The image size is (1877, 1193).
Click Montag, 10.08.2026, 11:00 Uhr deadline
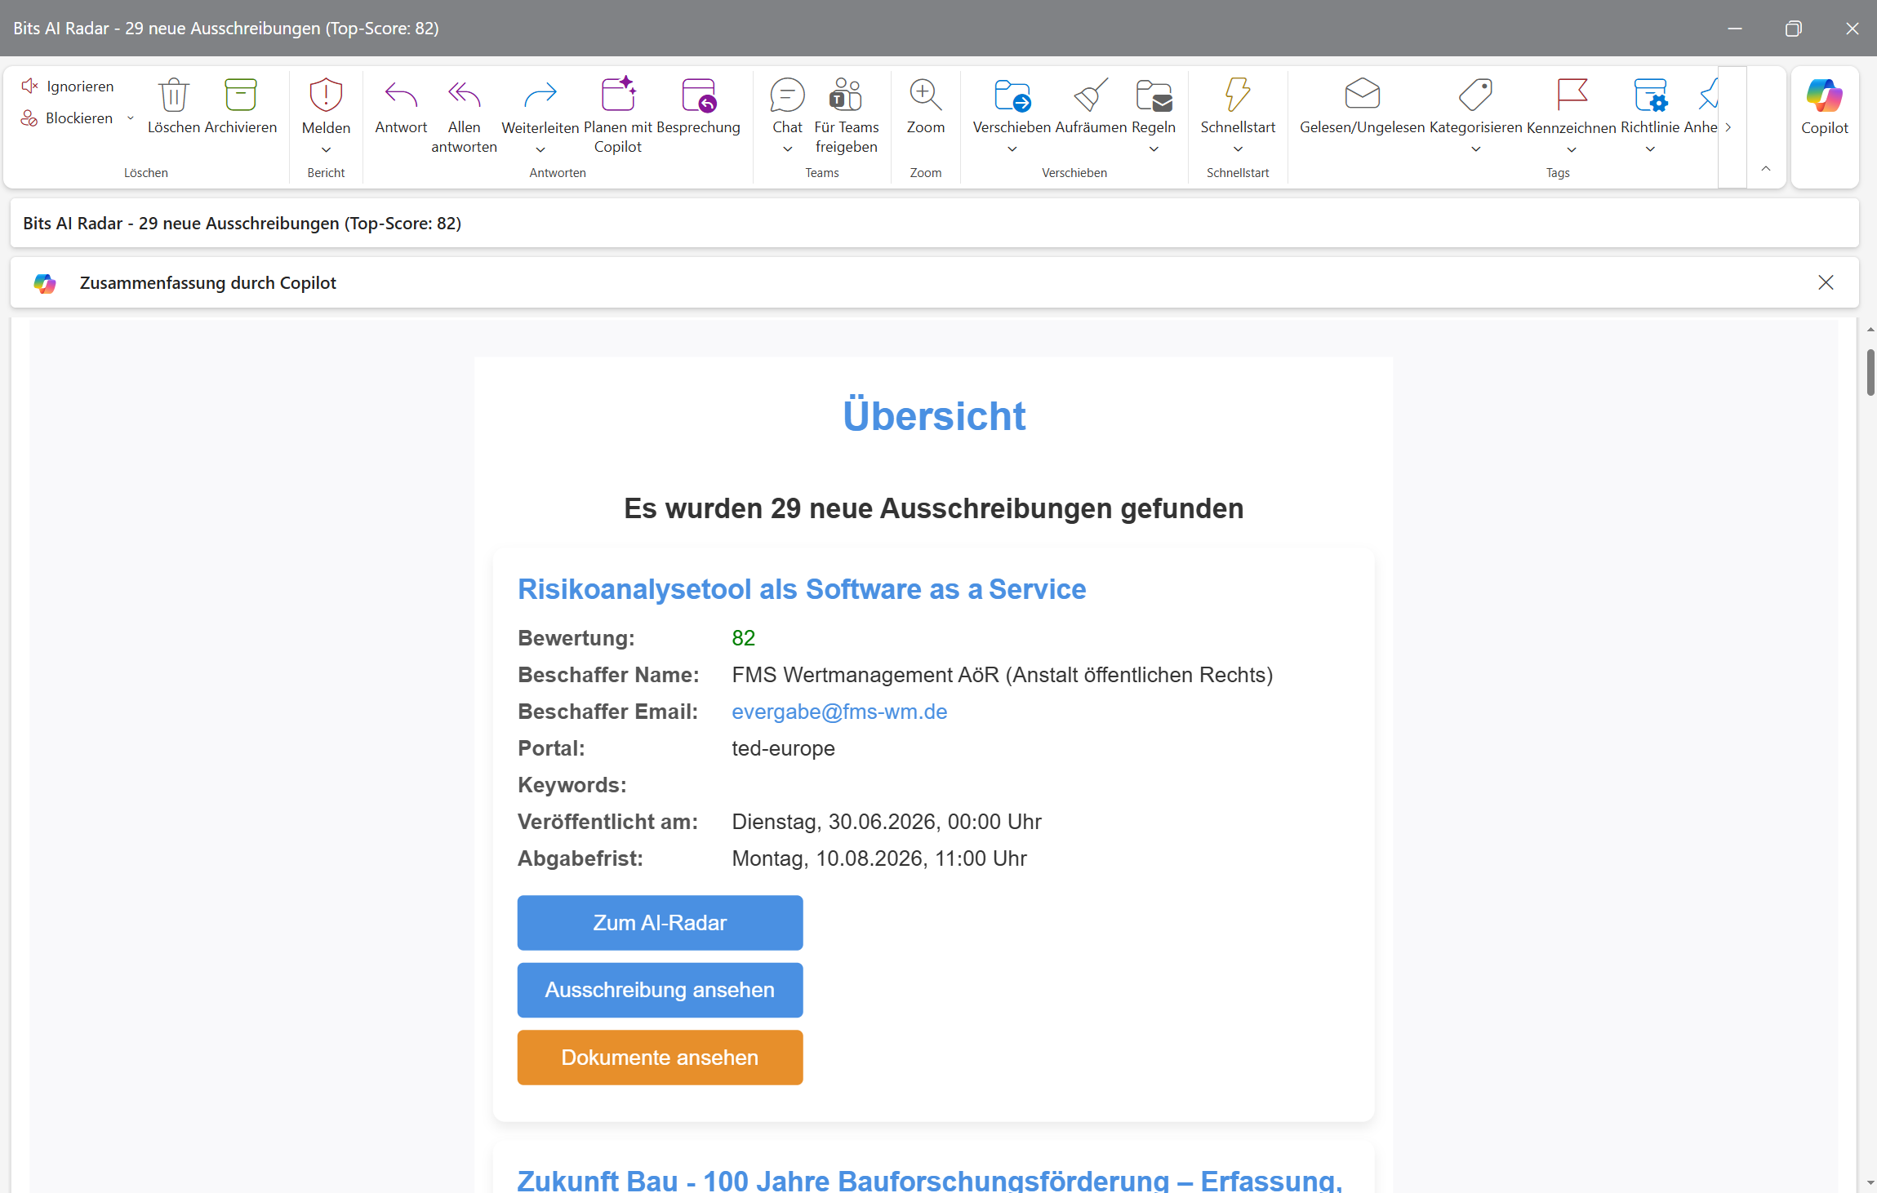[x=879, y=858]
